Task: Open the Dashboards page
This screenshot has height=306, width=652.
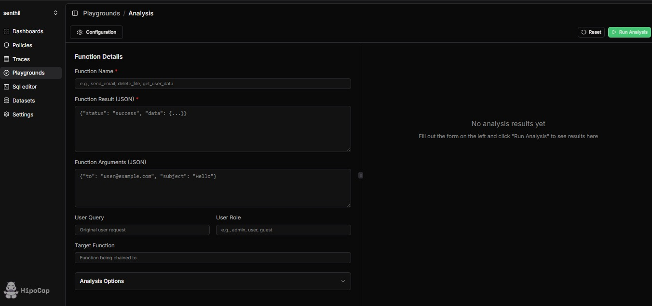Action: [x=31, y=31]
